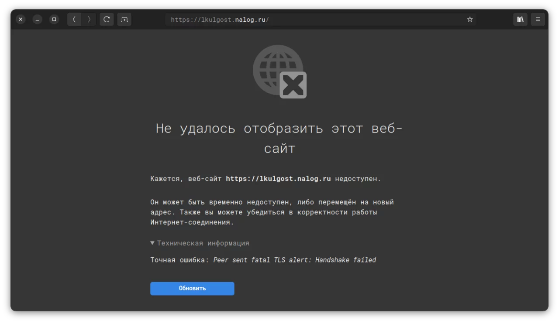Viewport: 559px width, 323px height.
Task: Click the globe error icon
Action: click(279, 71)
